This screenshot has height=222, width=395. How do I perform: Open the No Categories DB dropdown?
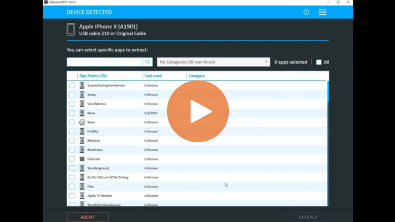pyautogui.click(x=213, y=62)
